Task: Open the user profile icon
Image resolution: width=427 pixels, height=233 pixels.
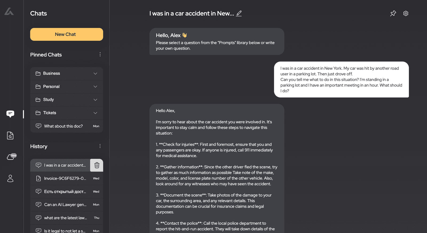Action: point(10,178)
